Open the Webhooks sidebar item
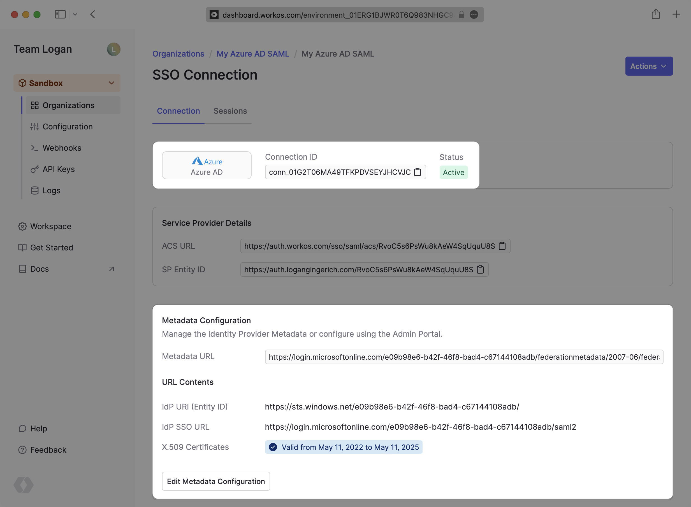Screen dimensions: 691x507 click(62, 148)
